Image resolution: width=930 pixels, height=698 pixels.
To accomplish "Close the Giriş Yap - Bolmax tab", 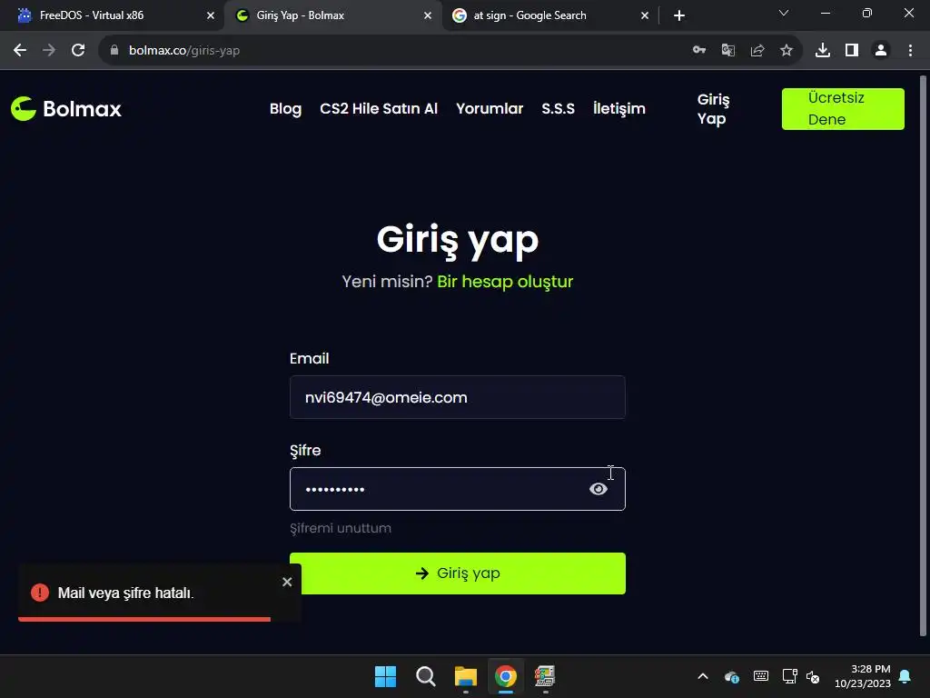I will tap(428, 15).
